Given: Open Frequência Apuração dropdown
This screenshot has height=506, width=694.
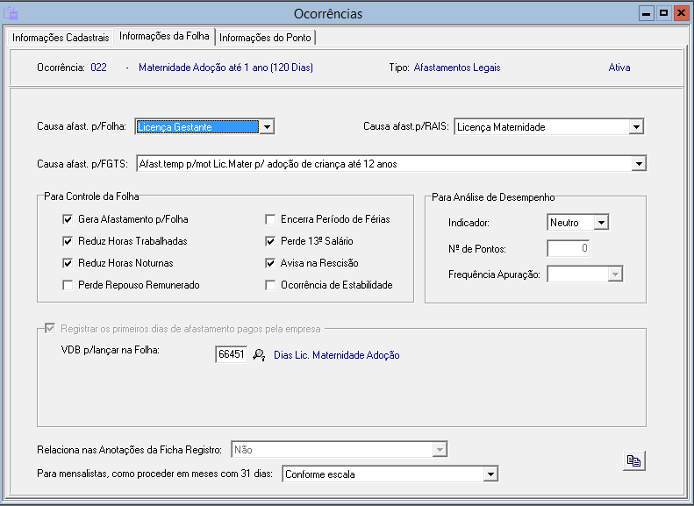Looking at the screenshot, I should (x=615, y=274).
